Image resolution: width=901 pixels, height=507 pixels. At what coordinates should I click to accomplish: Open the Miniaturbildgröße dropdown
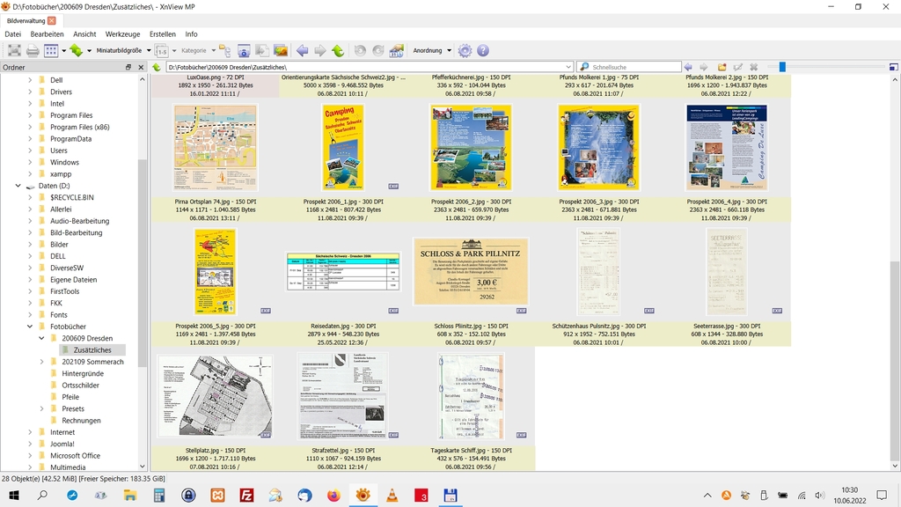point(123,51)
